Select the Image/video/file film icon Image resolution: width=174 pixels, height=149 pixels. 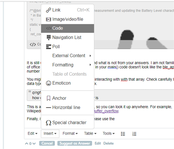tap(48, 19)
